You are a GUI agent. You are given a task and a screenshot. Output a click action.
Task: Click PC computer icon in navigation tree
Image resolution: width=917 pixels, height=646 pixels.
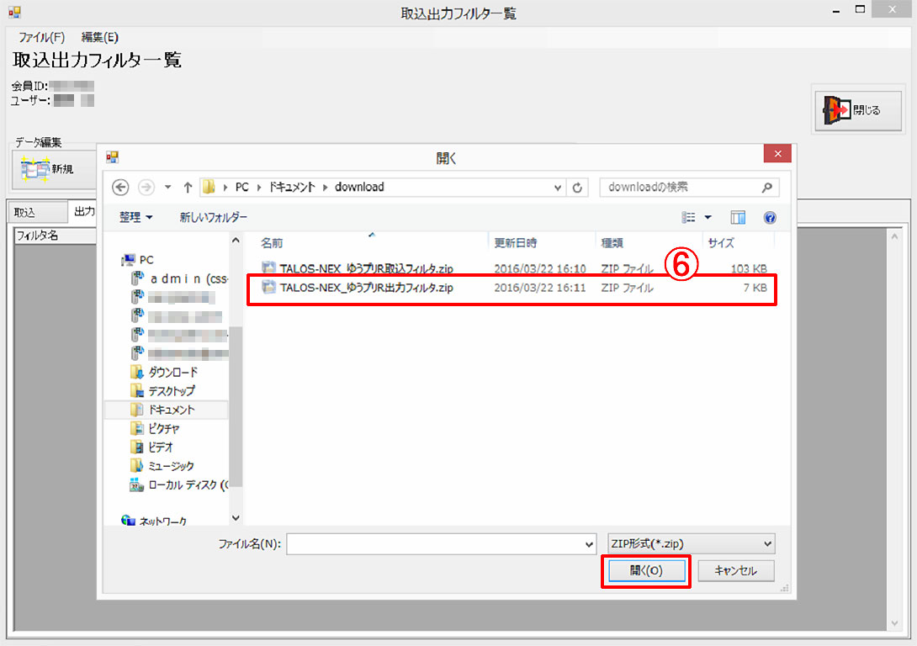click(x=128, y=260)
